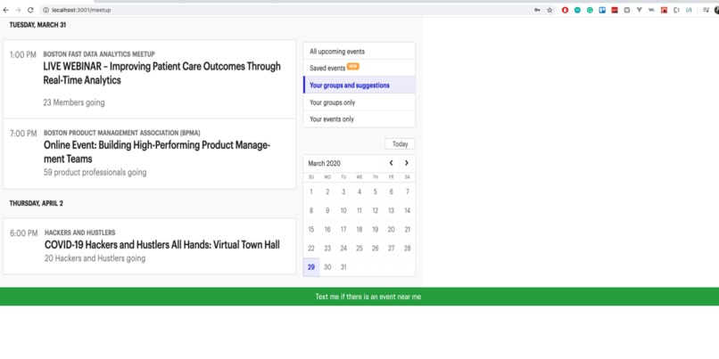The width and height of the screenshot is (719, 359).
Task: Select March 1 in the calendar
Action: [311, 192]
